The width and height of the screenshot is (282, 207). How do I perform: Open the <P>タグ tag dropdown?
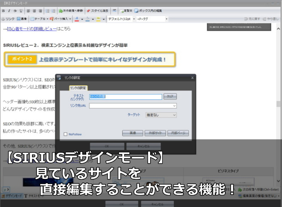pos(152,19)
